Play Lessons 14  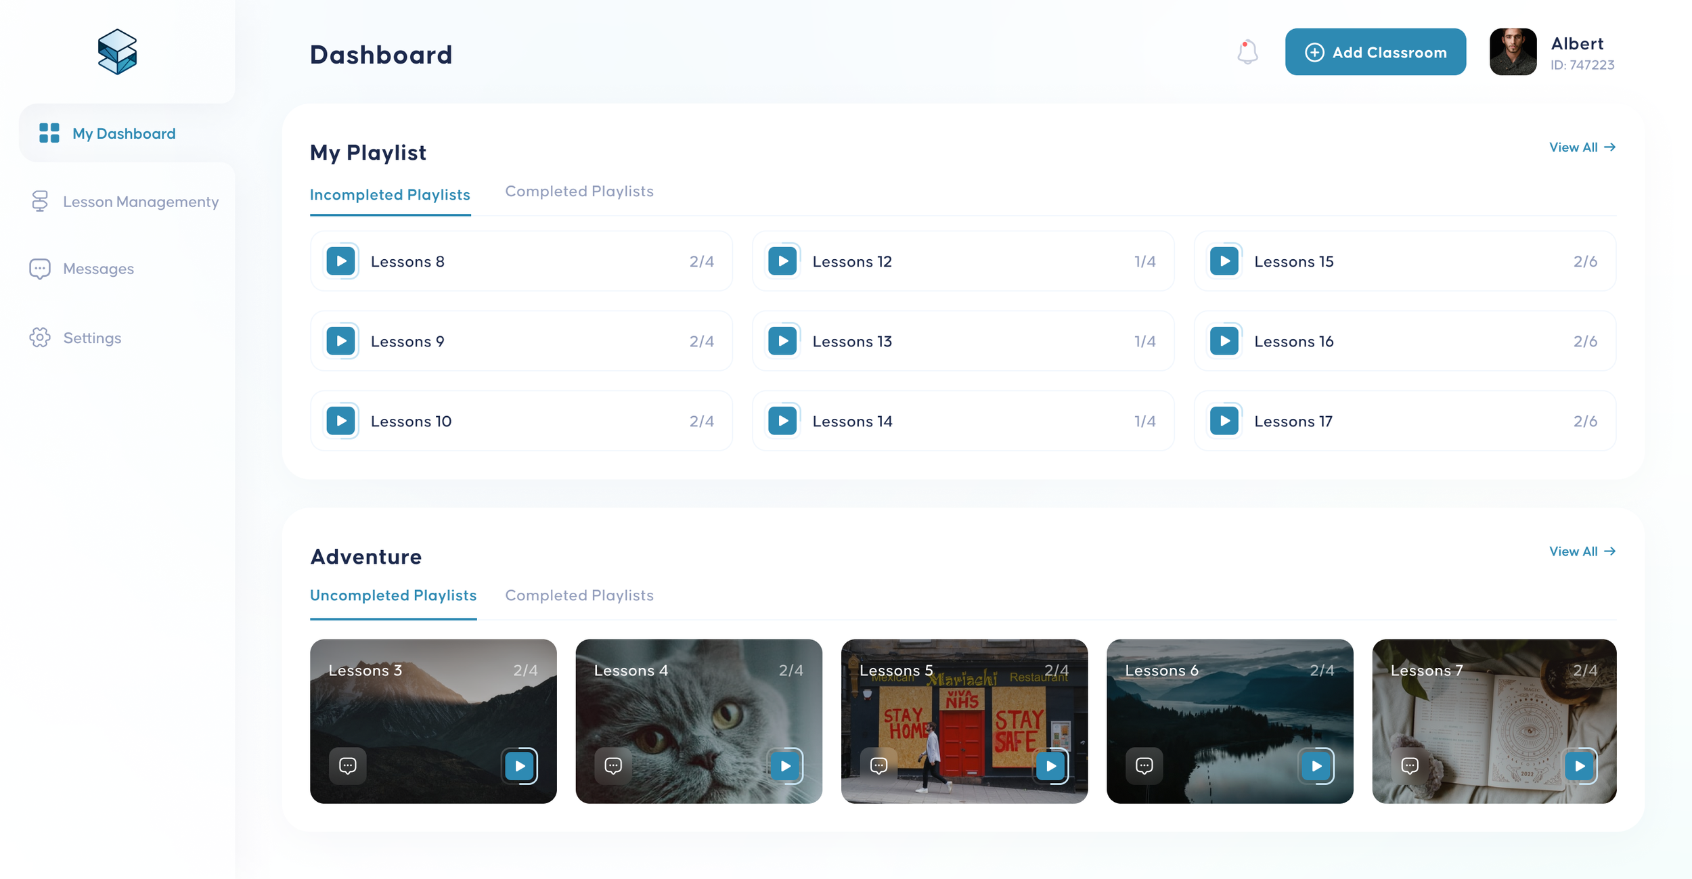point(783,421)
